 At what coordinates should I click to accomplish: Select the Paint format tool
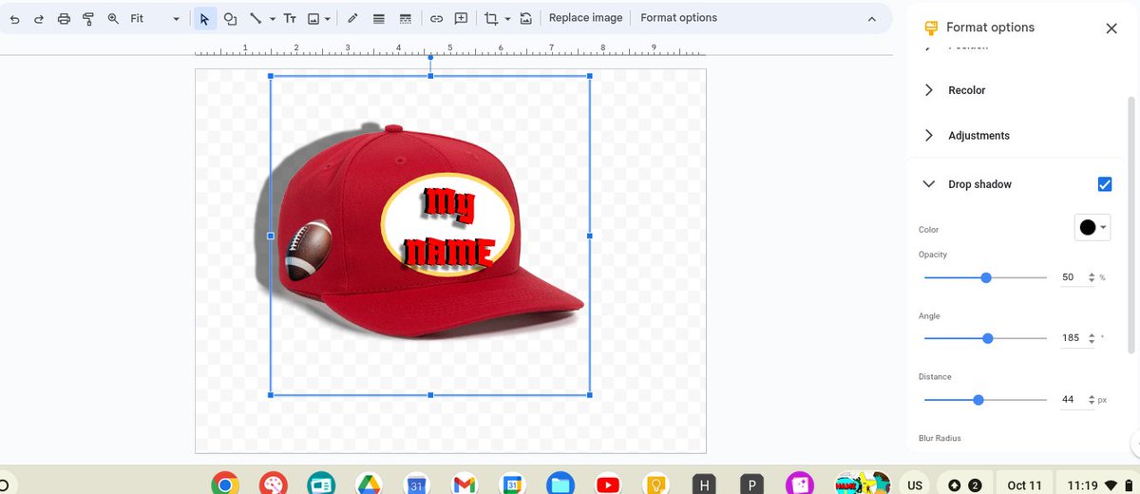click(x=88, y=18)
